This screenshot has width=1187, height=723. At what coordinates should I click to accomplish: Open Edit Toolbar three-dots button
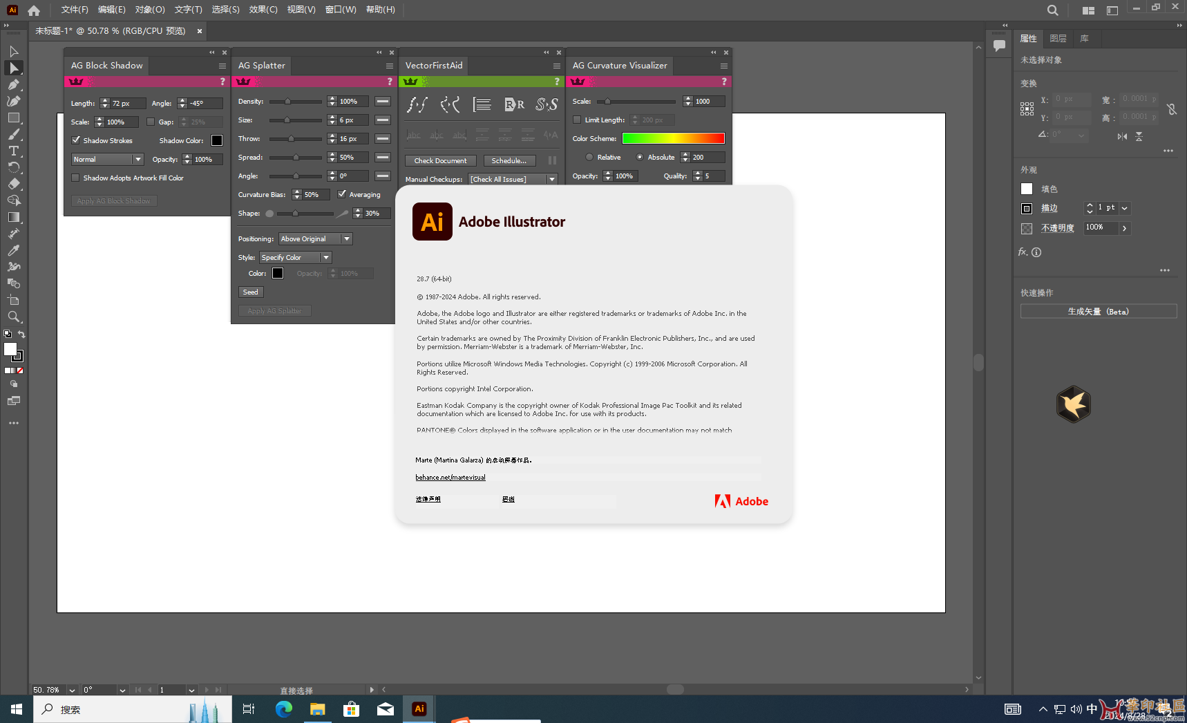coord(14,423)
